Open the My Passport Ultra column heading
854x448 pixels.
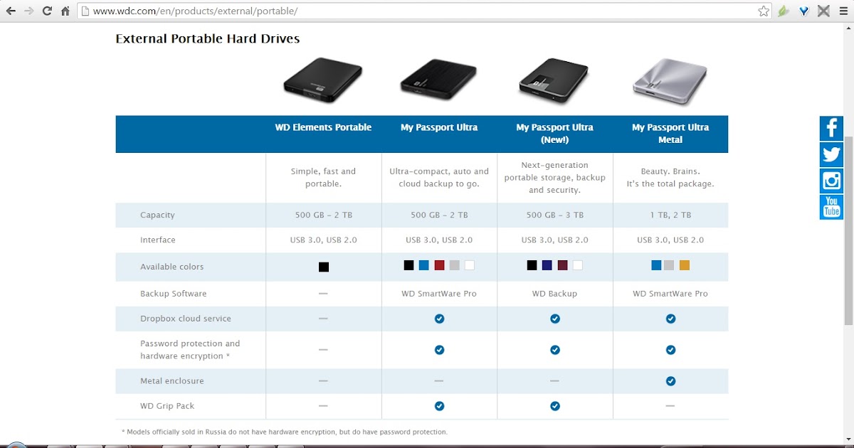[439, 127]
